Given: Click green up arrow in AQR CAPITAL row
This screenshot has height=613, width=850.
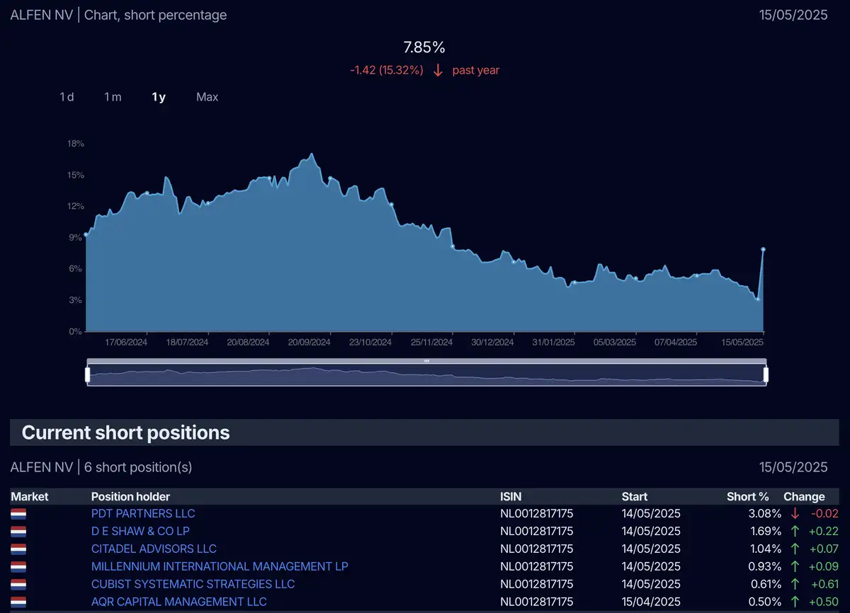Looking at the screenshot, I should pos(795,602).
